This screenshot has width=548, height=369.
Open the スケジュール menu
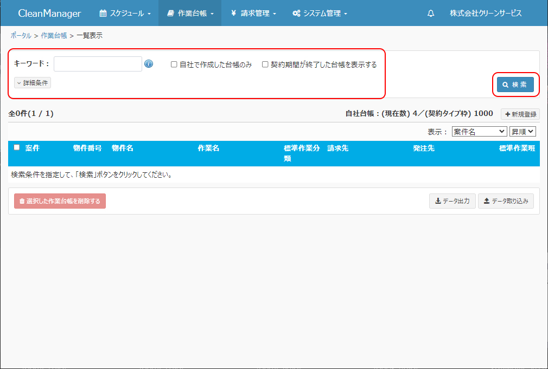coord(125,14)
